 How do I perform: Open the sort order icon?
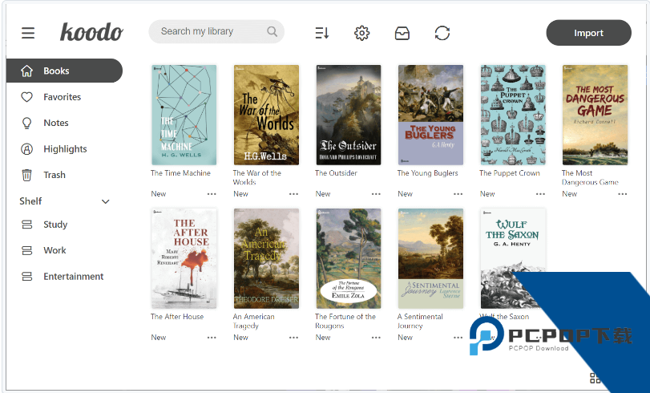[322, 33]
